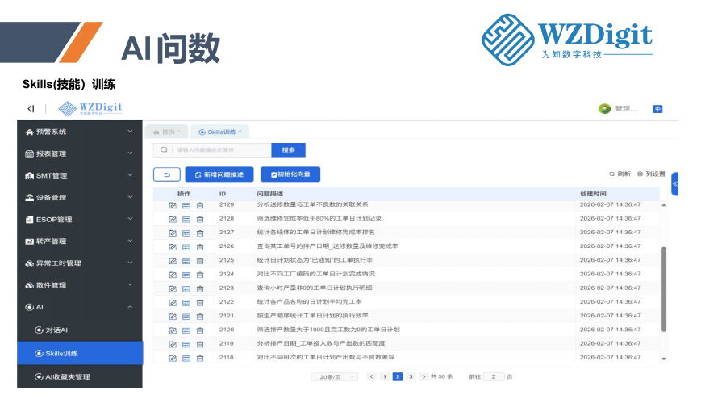Click edit icon for row ID 2124
This screenshot has width=701, height=395.
(173, 275)
